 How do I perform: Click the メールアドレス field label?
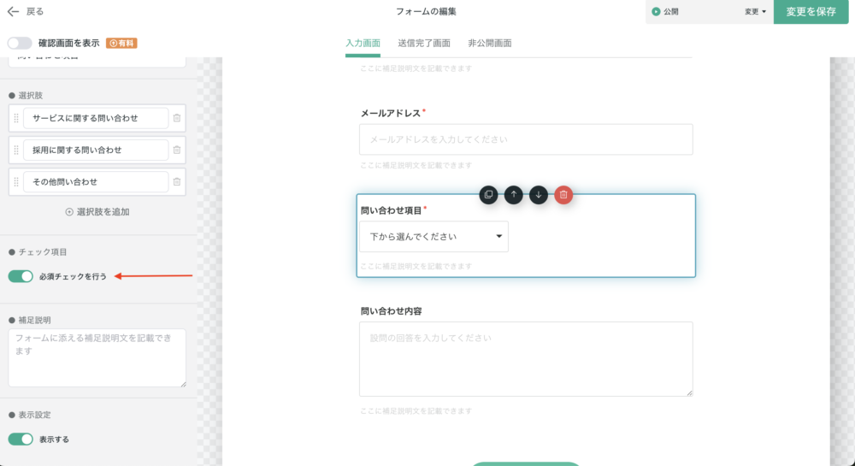point(391,114)
